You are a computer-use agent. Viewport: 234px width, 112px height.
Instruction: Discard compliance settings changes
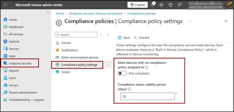(x=141, y=38)
